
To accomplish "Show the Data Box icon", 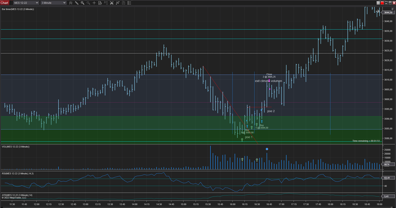I will pyautogui.click(x=100, y=3).
